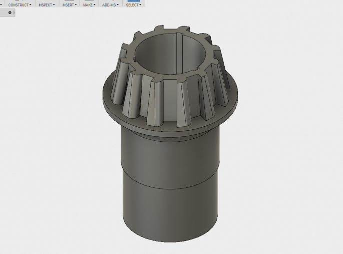343x254 pixels.
Task: Select the lower cylindrical shaft section
Action: point(170,210)
